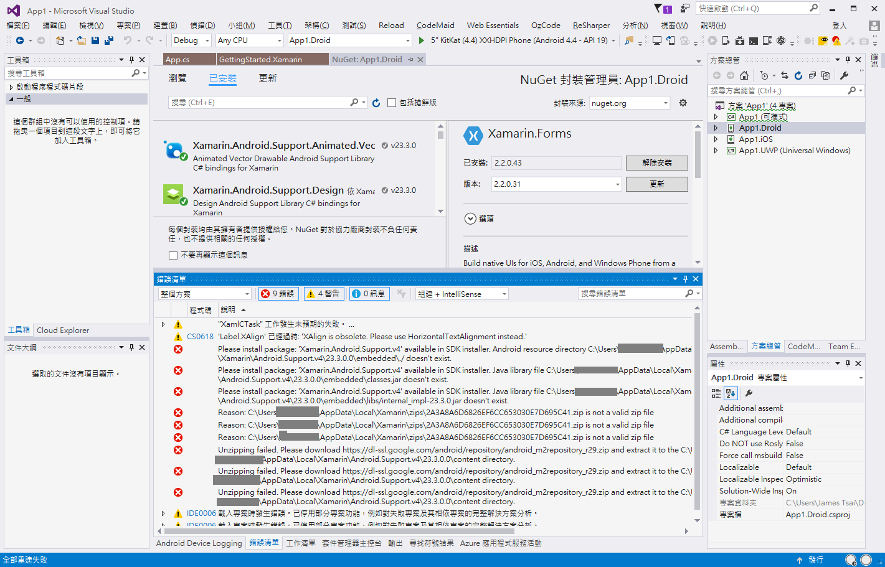
Task: Sort properties alphabetically with A-Z icon
Action: coord(731,393)
